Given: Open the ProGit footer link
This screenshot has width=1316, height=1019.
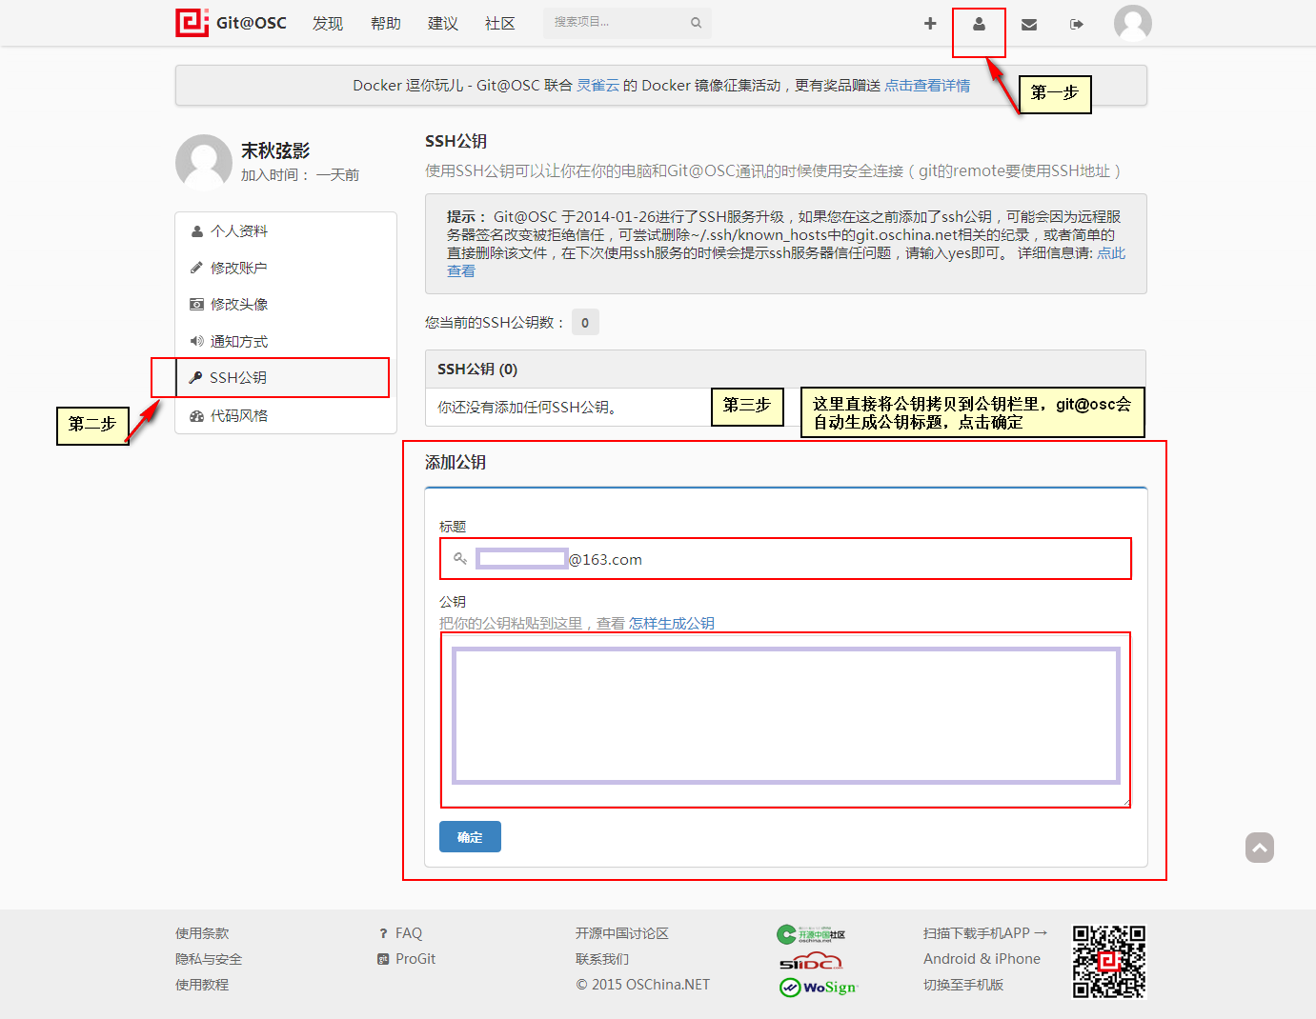Looking at the screenshot, I should click(415, 960).
